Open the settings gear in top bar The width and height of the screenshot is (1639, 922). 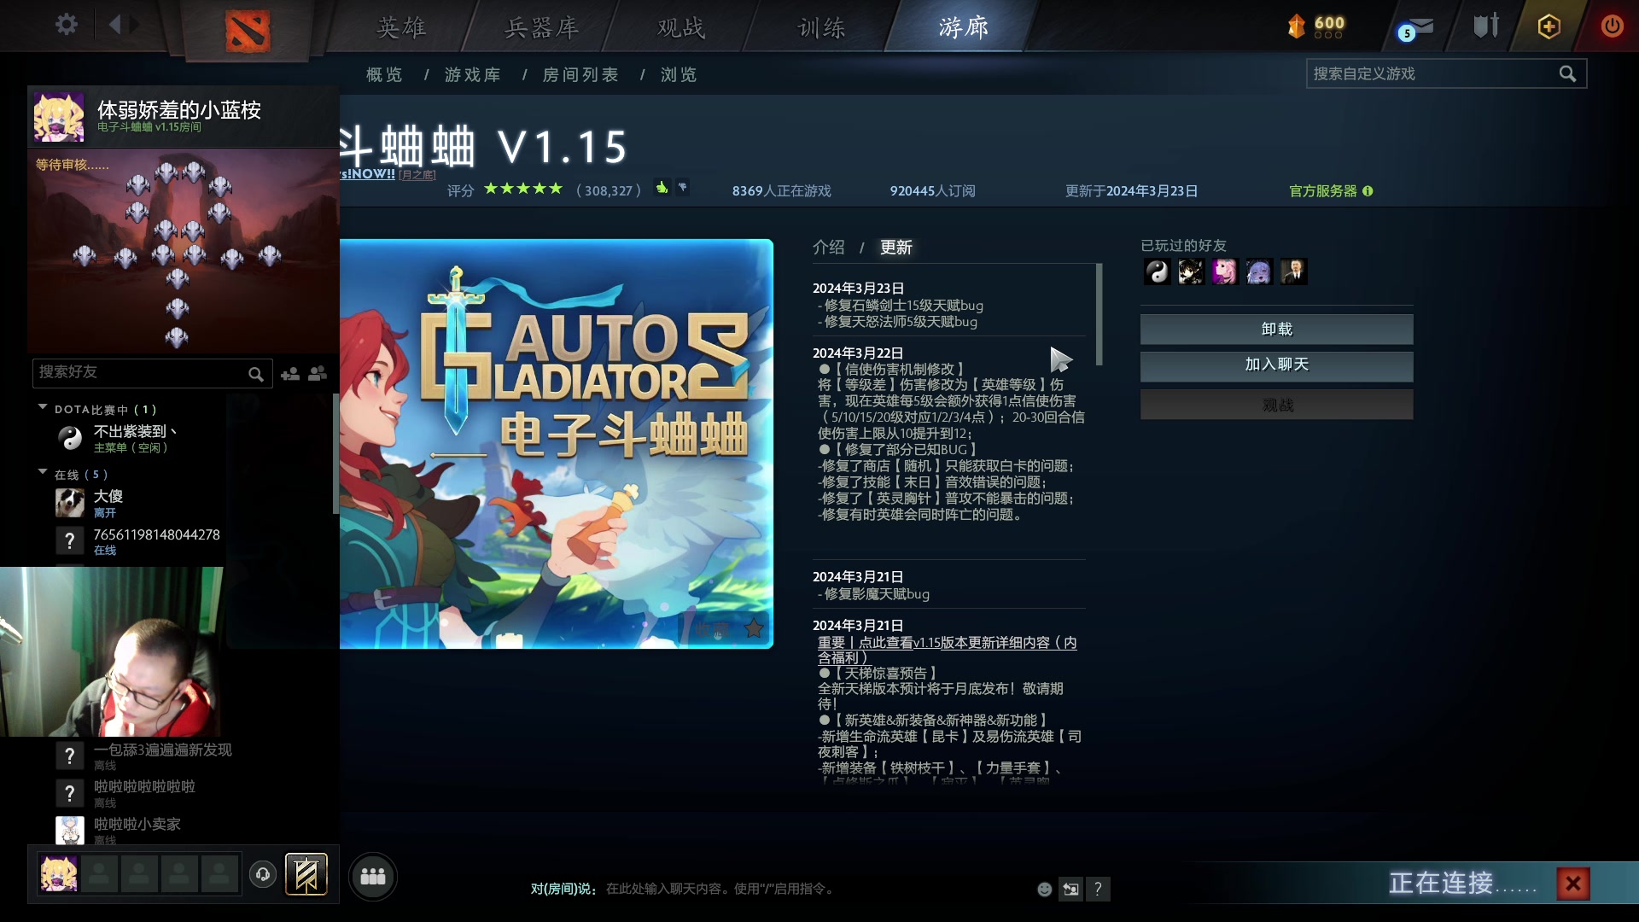[66, 25]
